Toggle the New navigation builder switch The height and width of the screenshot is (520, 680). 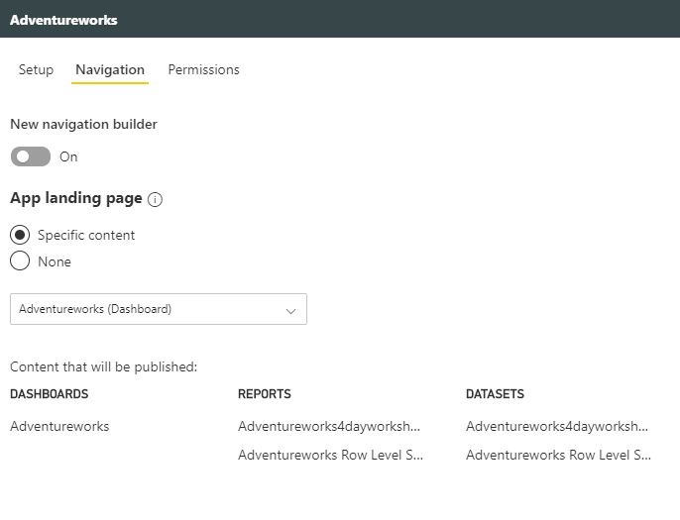tap(30, 156)
